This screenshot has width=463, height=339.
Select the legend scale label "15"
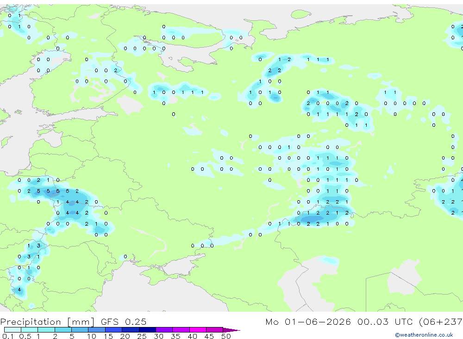tap(108, 336)
